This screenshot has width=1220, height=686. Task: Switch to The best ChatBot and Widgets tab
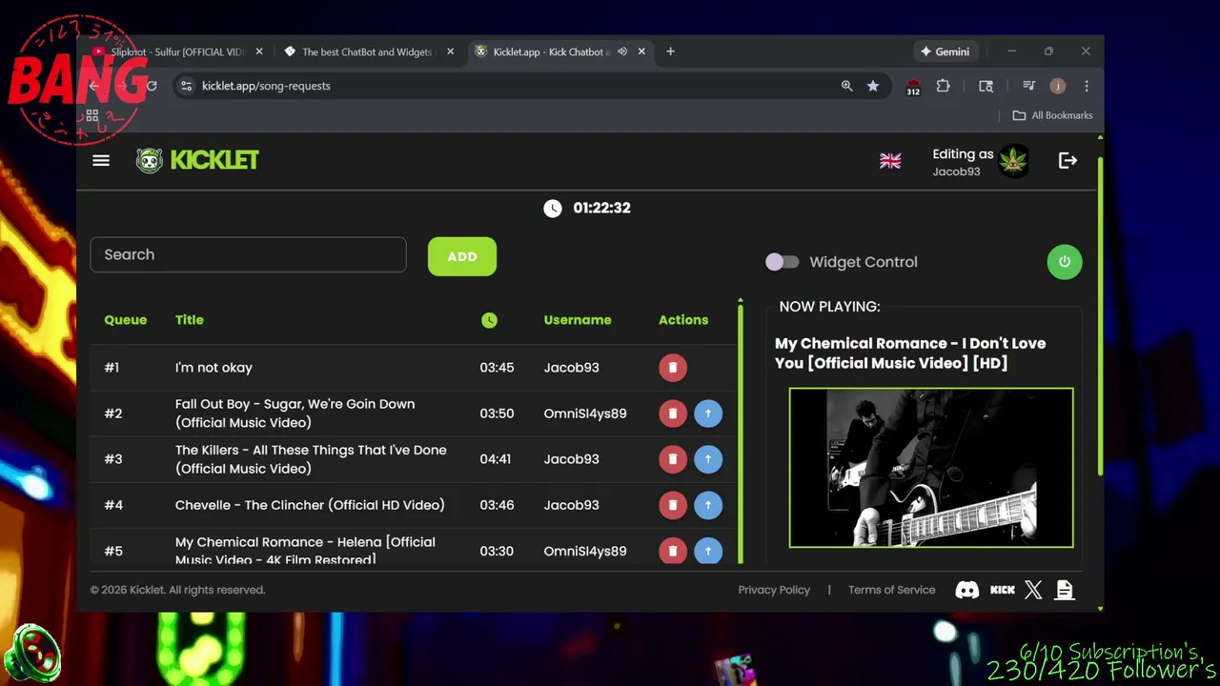367,51
